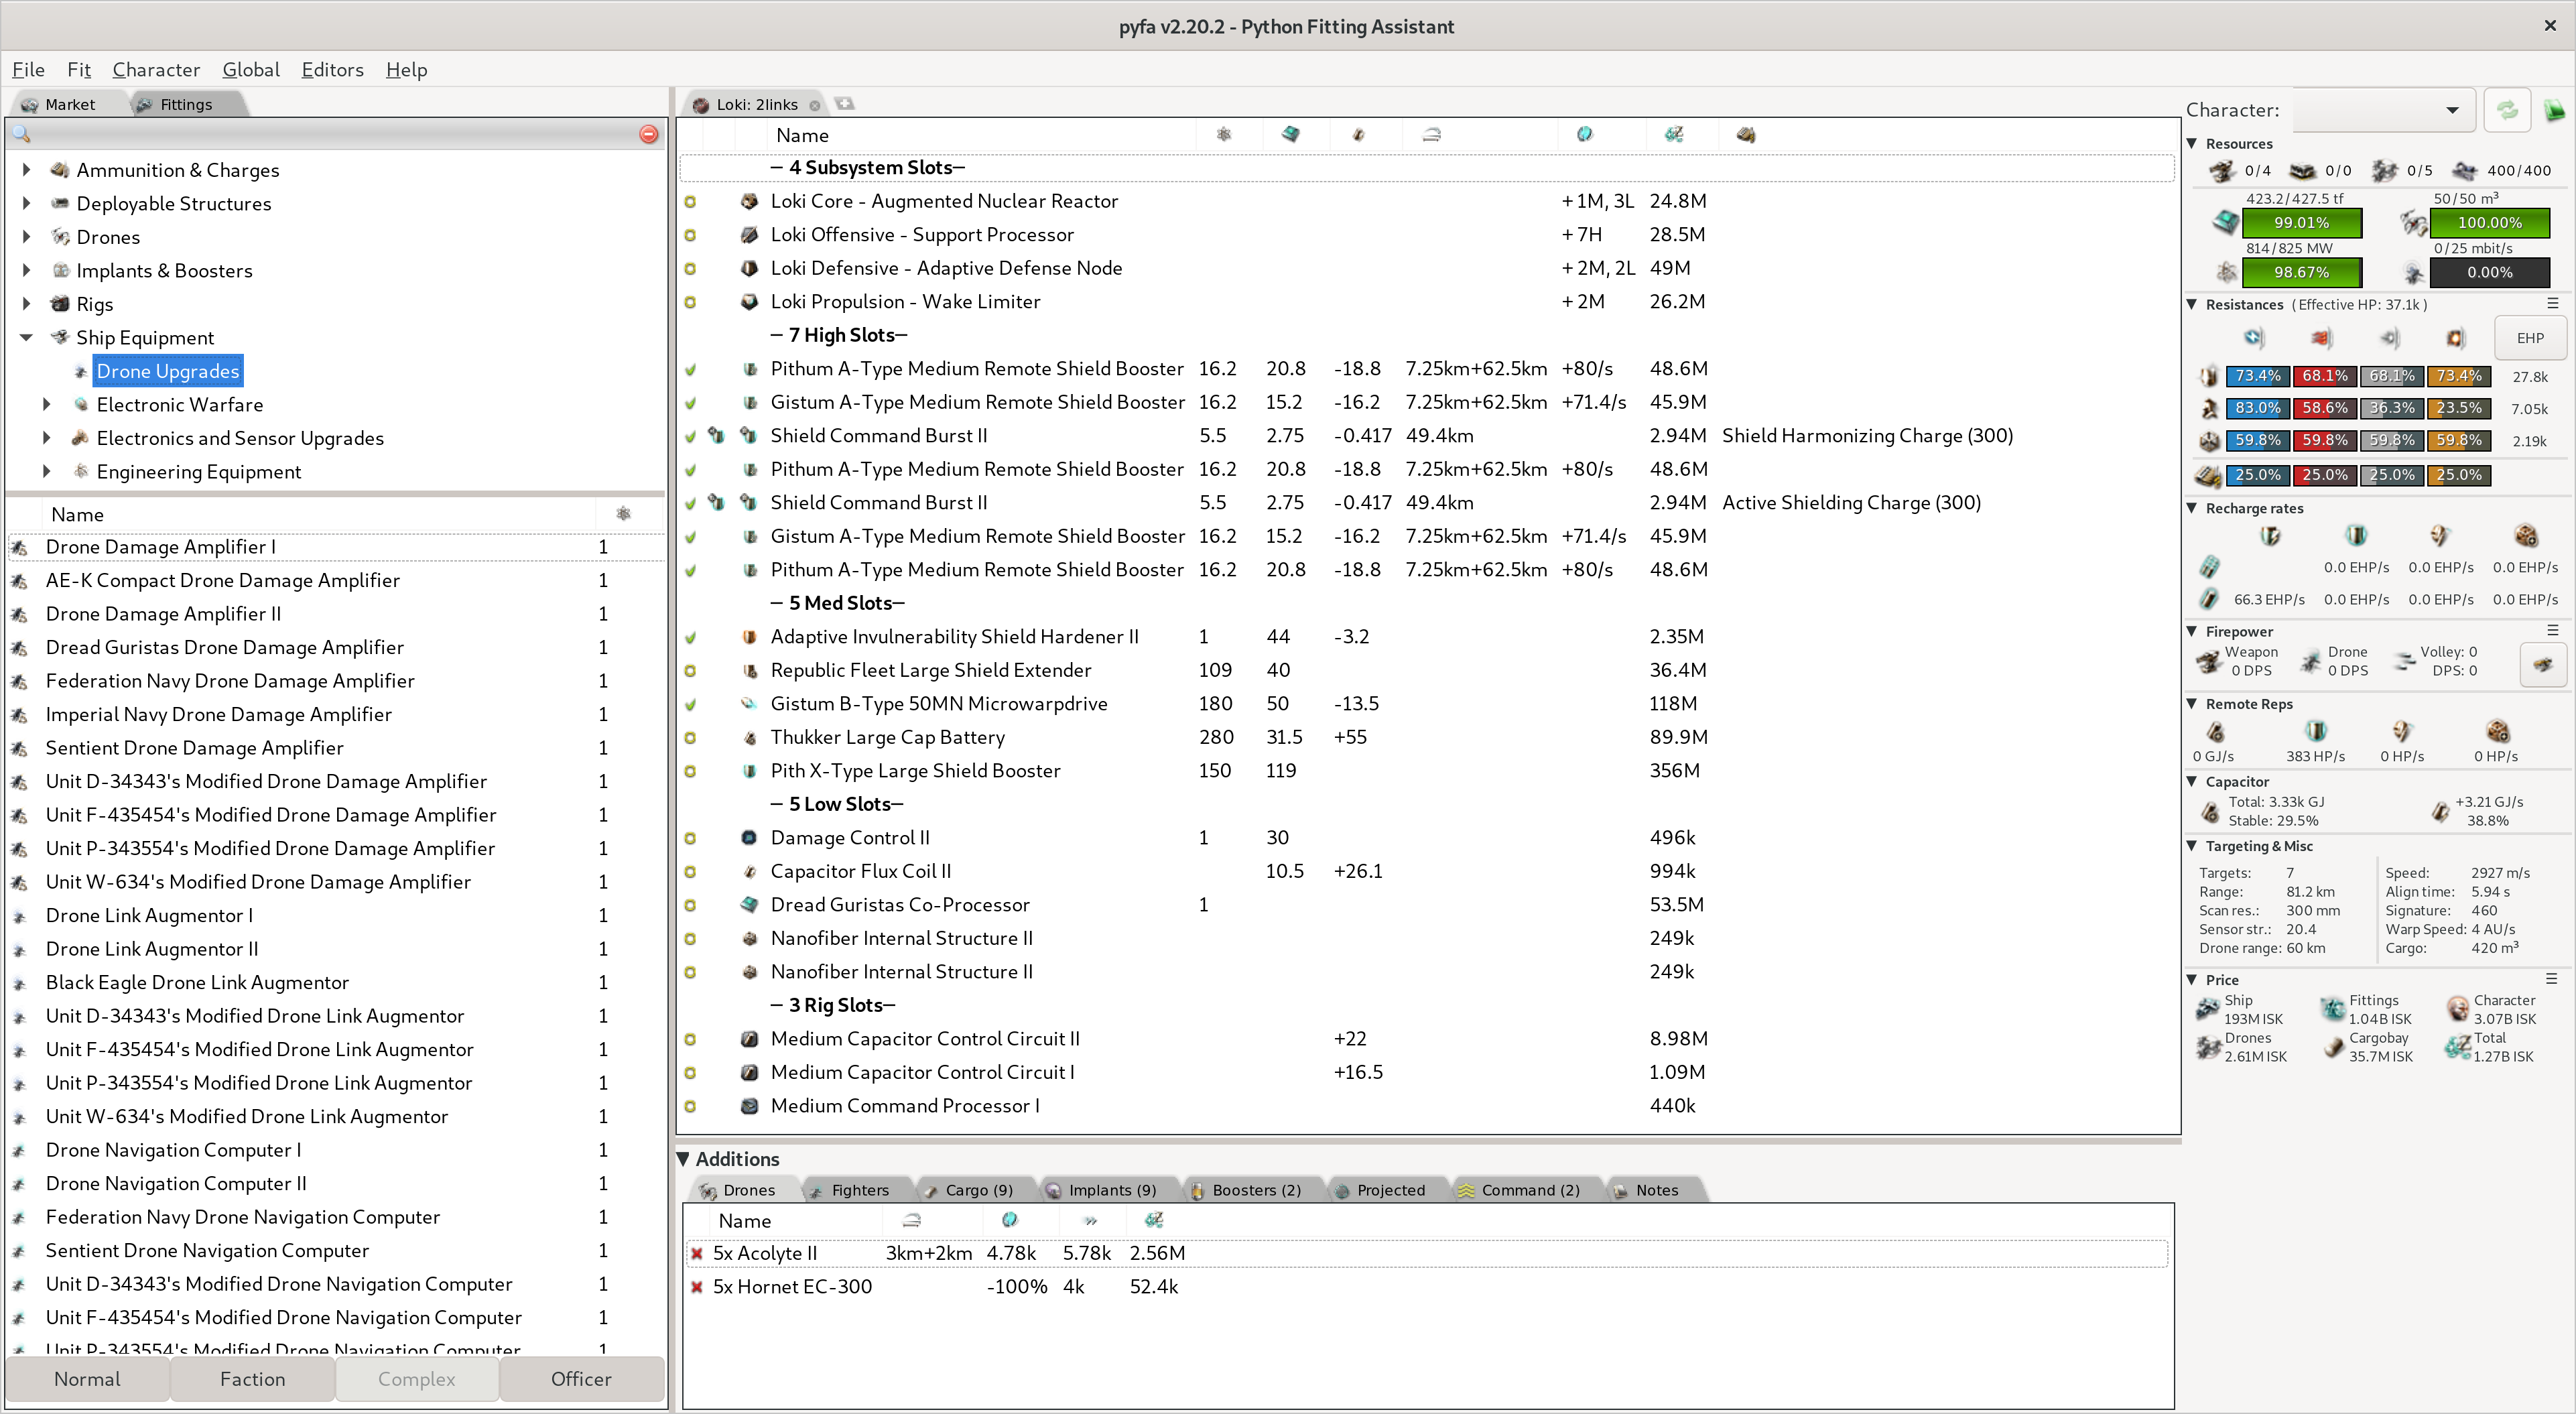Toggle state of Adaptive Invulnerability Shield Hardener II
Screen dimensions: 2576x1414
(690, 637)
